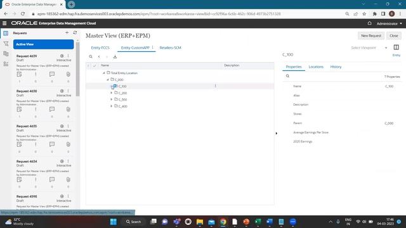
Task: Open Request 4638 comments icon
Action: pyautogui.click(x=52, y=110)
